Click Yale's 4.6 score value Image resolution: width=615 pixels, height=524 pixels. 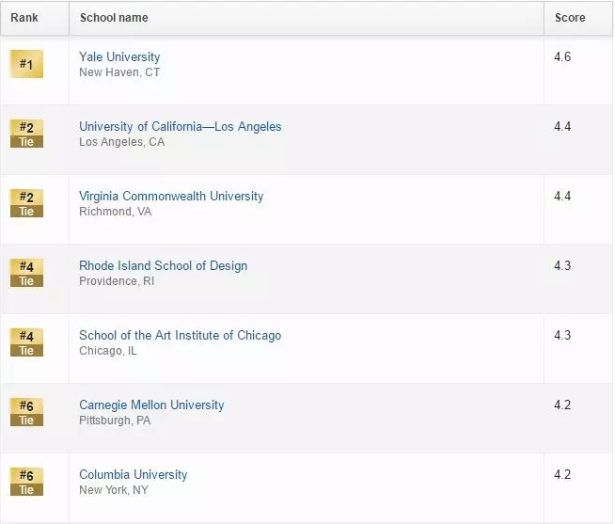(x=562, y=57)
